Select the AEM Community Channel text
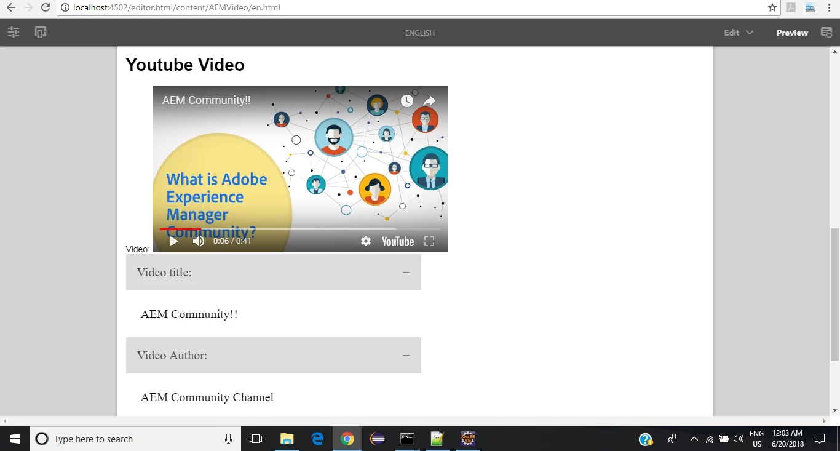 pyautogui.click(x=207, y=397)
